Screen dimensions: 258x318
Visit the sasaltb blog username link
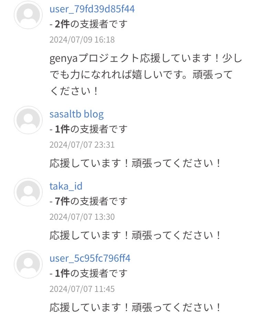click(76, 114)
